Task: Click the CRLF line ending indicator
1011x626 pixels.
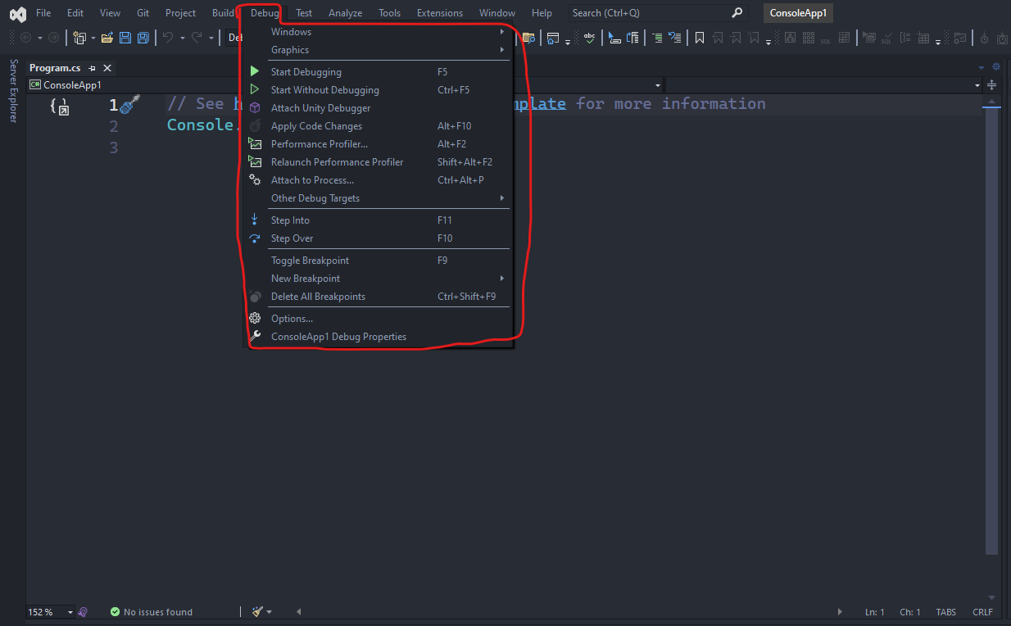Action: 982,612
